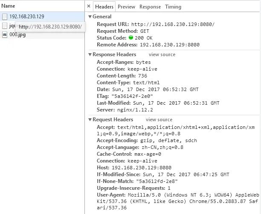The width and height of the screenshot is (261, 214).
Task: Click the document icon beside 192.168.230.129
Action: click(x=5, y=17)
